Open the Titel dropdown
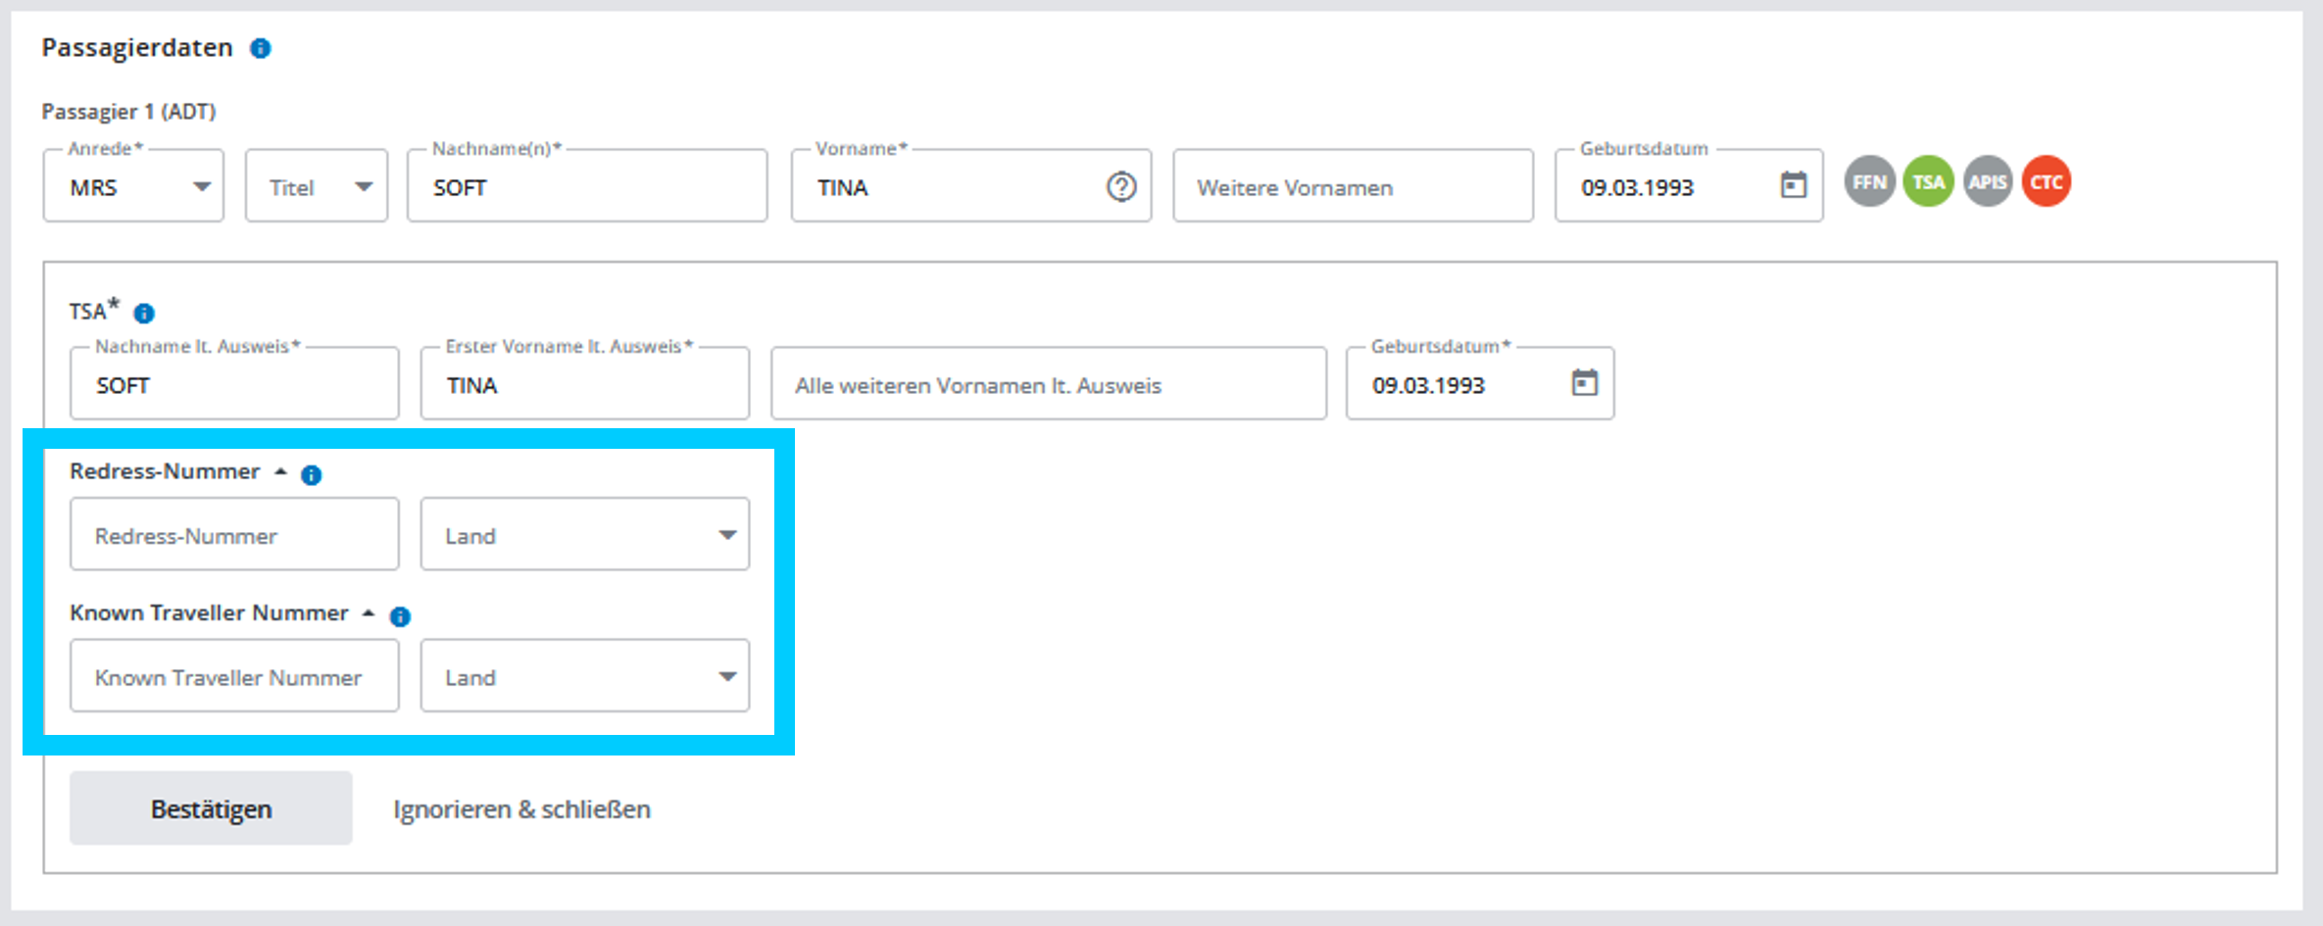The height and width of the screenshot is (926, 2323). 316,186
